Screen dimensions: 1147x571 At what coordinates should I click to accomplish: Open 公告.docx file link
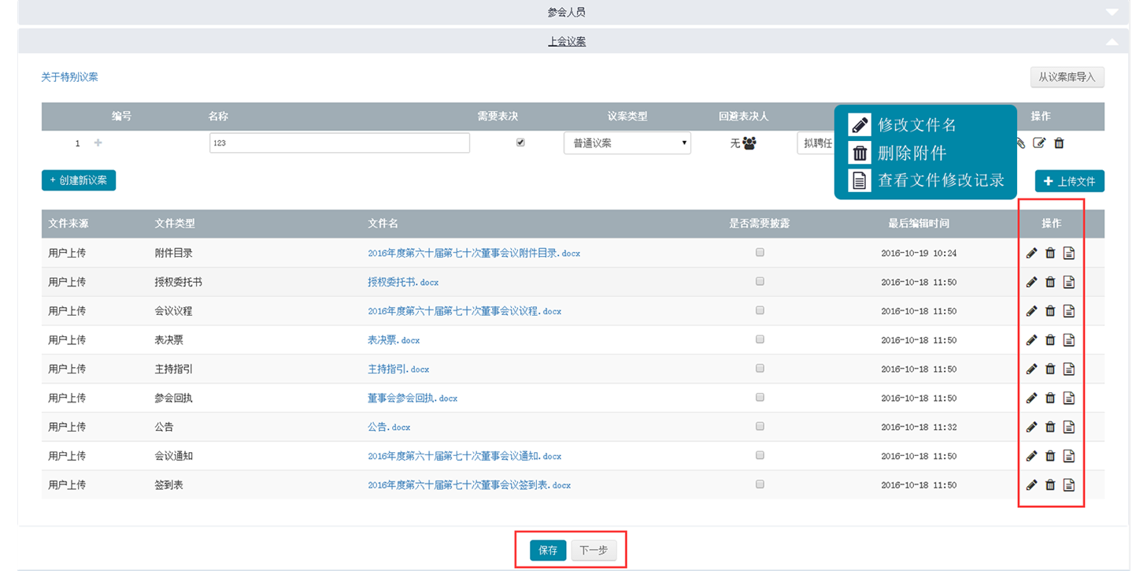coord(389,427)
